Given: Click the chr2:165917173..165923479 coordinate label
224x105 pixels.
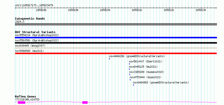Looking at the screenshot, I should click(34, 6).
